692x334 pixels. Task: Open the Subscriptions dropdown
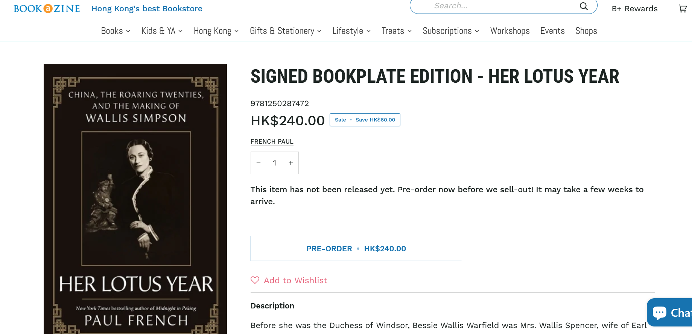point(451,31)
